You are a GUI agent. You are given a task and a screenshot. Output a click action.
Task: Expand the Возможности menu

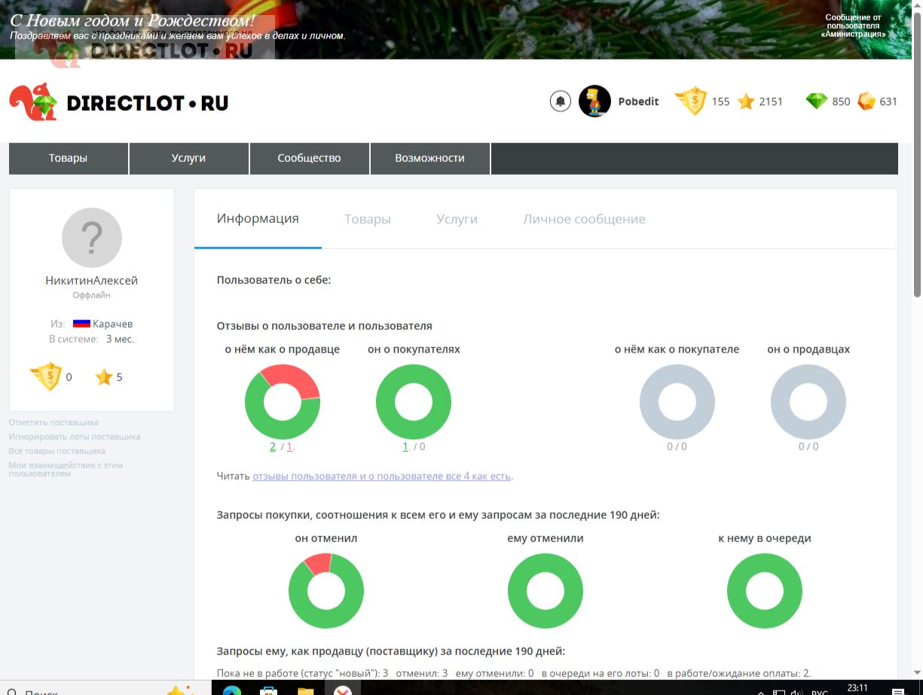pos(429,158)
